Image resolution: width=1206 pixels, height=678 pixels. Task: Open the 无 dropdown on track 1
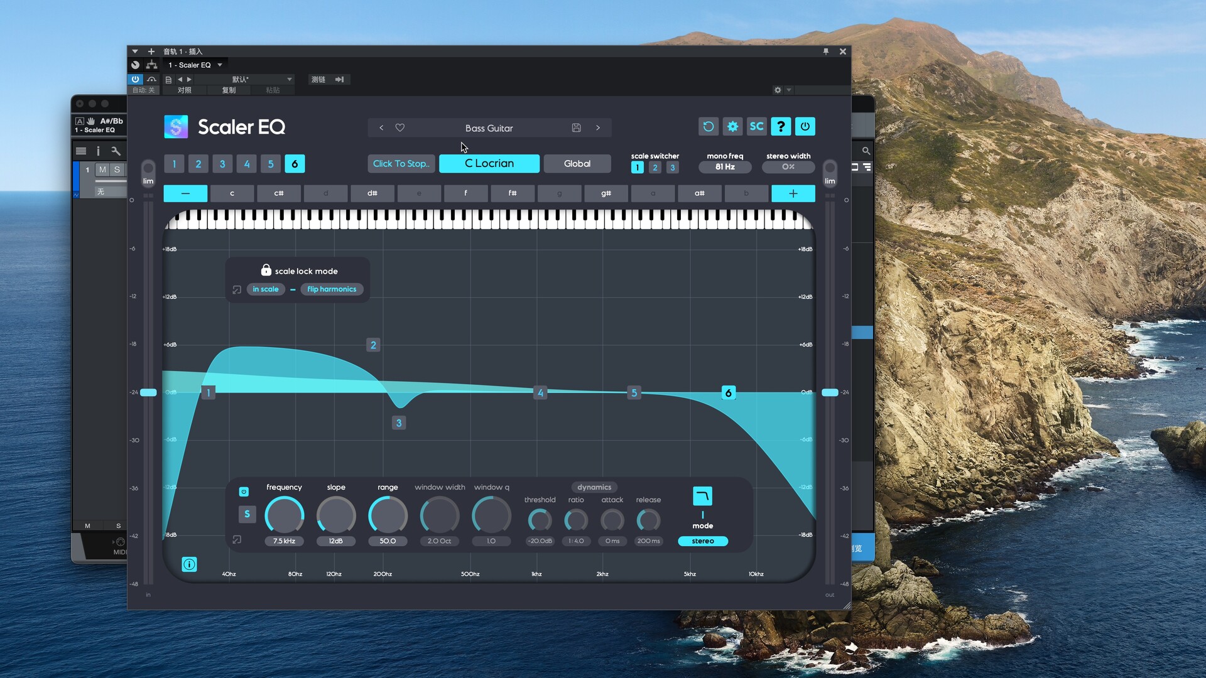click(111, 191)
